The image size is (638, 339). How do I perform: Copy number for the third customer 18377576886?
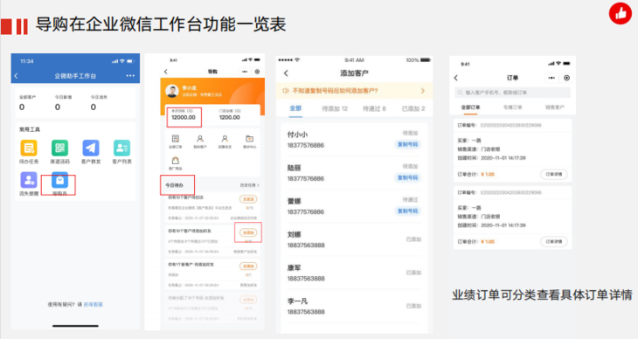[x=407, y=211]
